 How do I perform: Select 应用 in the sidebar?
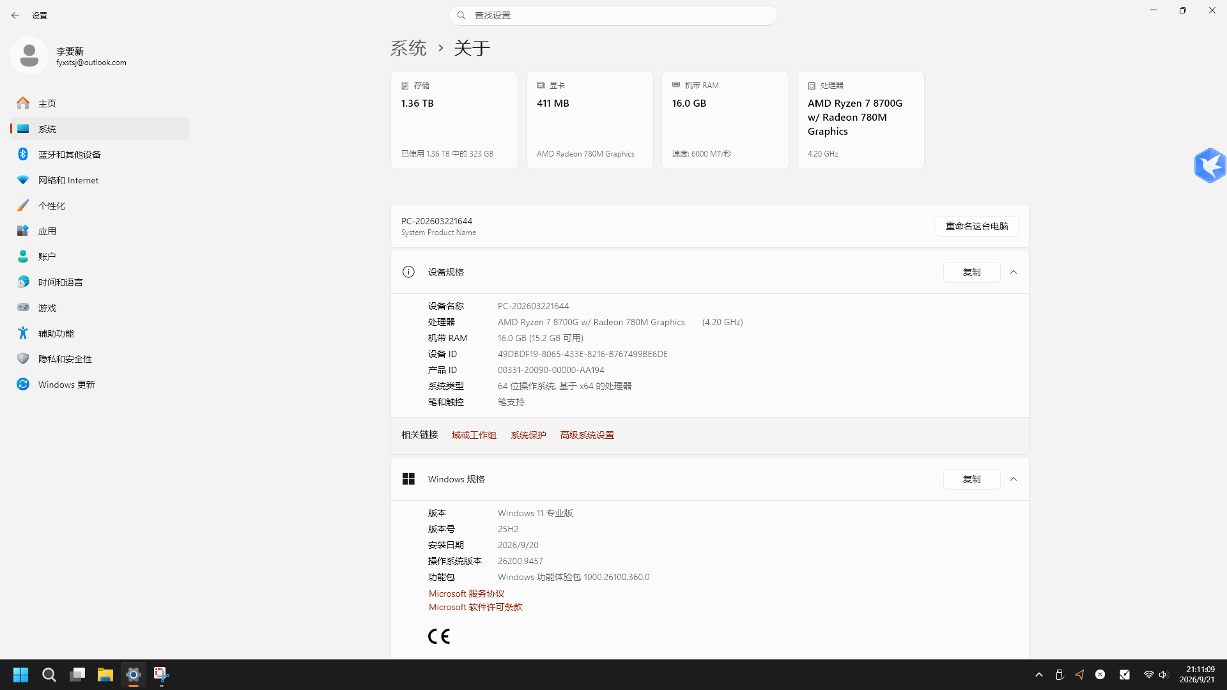(x=100, y=231)
